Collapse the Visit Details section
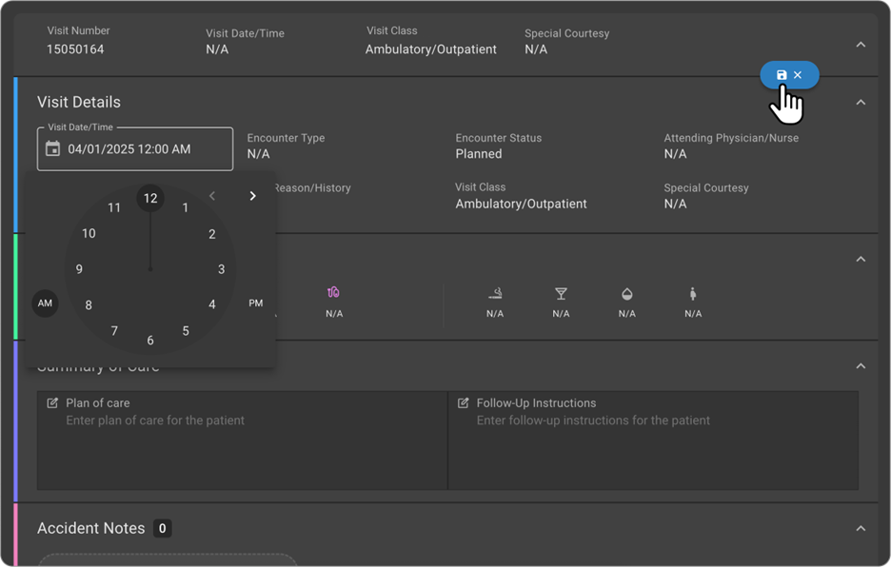The image size is (891, 567). [861, 103]
